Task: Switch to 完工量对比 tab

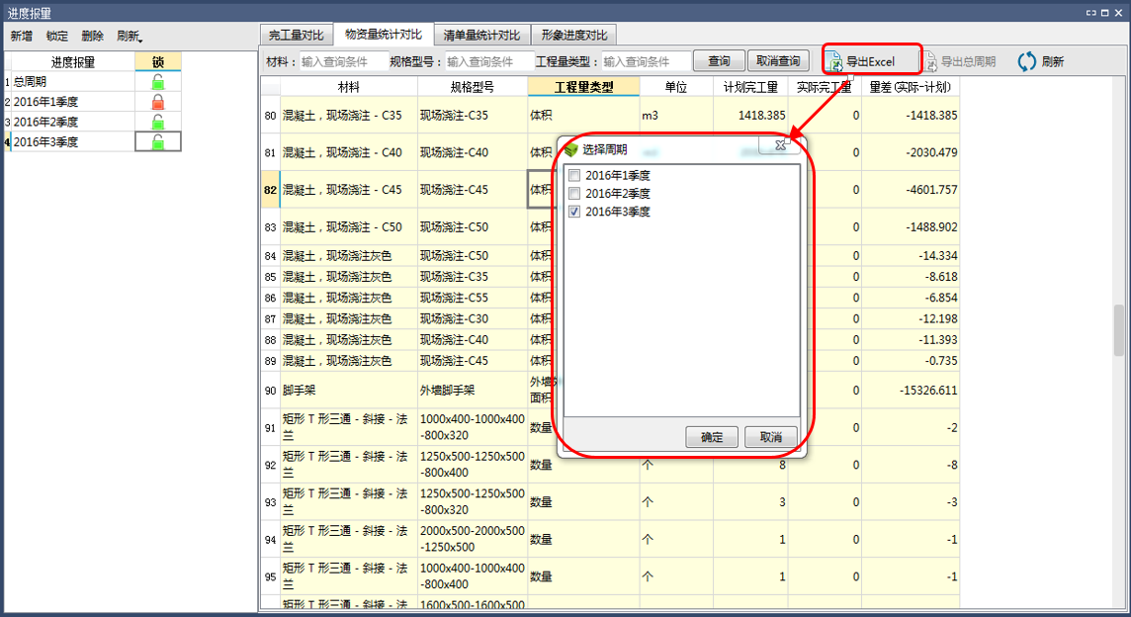Action: point(297,35)
